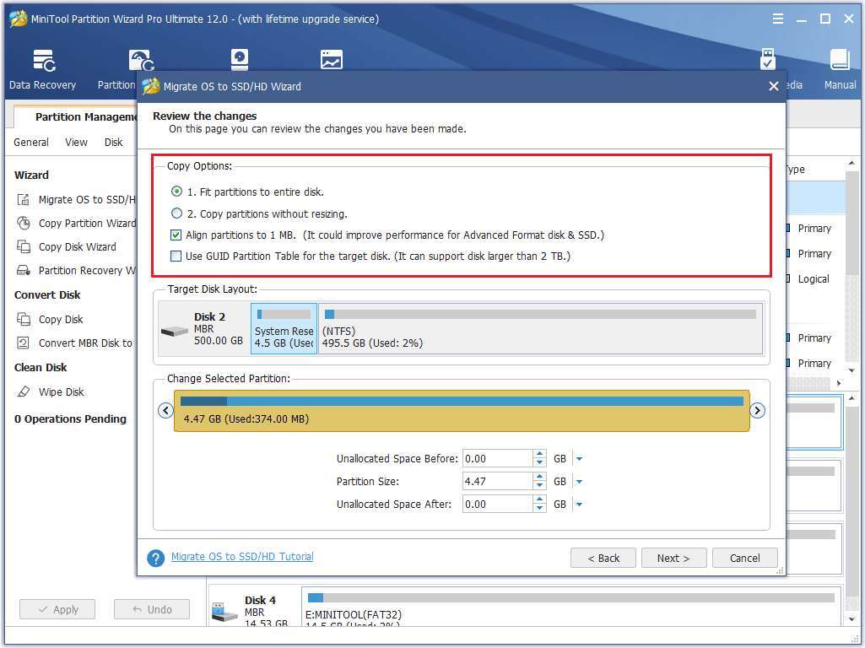Click the Disk 2 drive icon

click(175, 332)
